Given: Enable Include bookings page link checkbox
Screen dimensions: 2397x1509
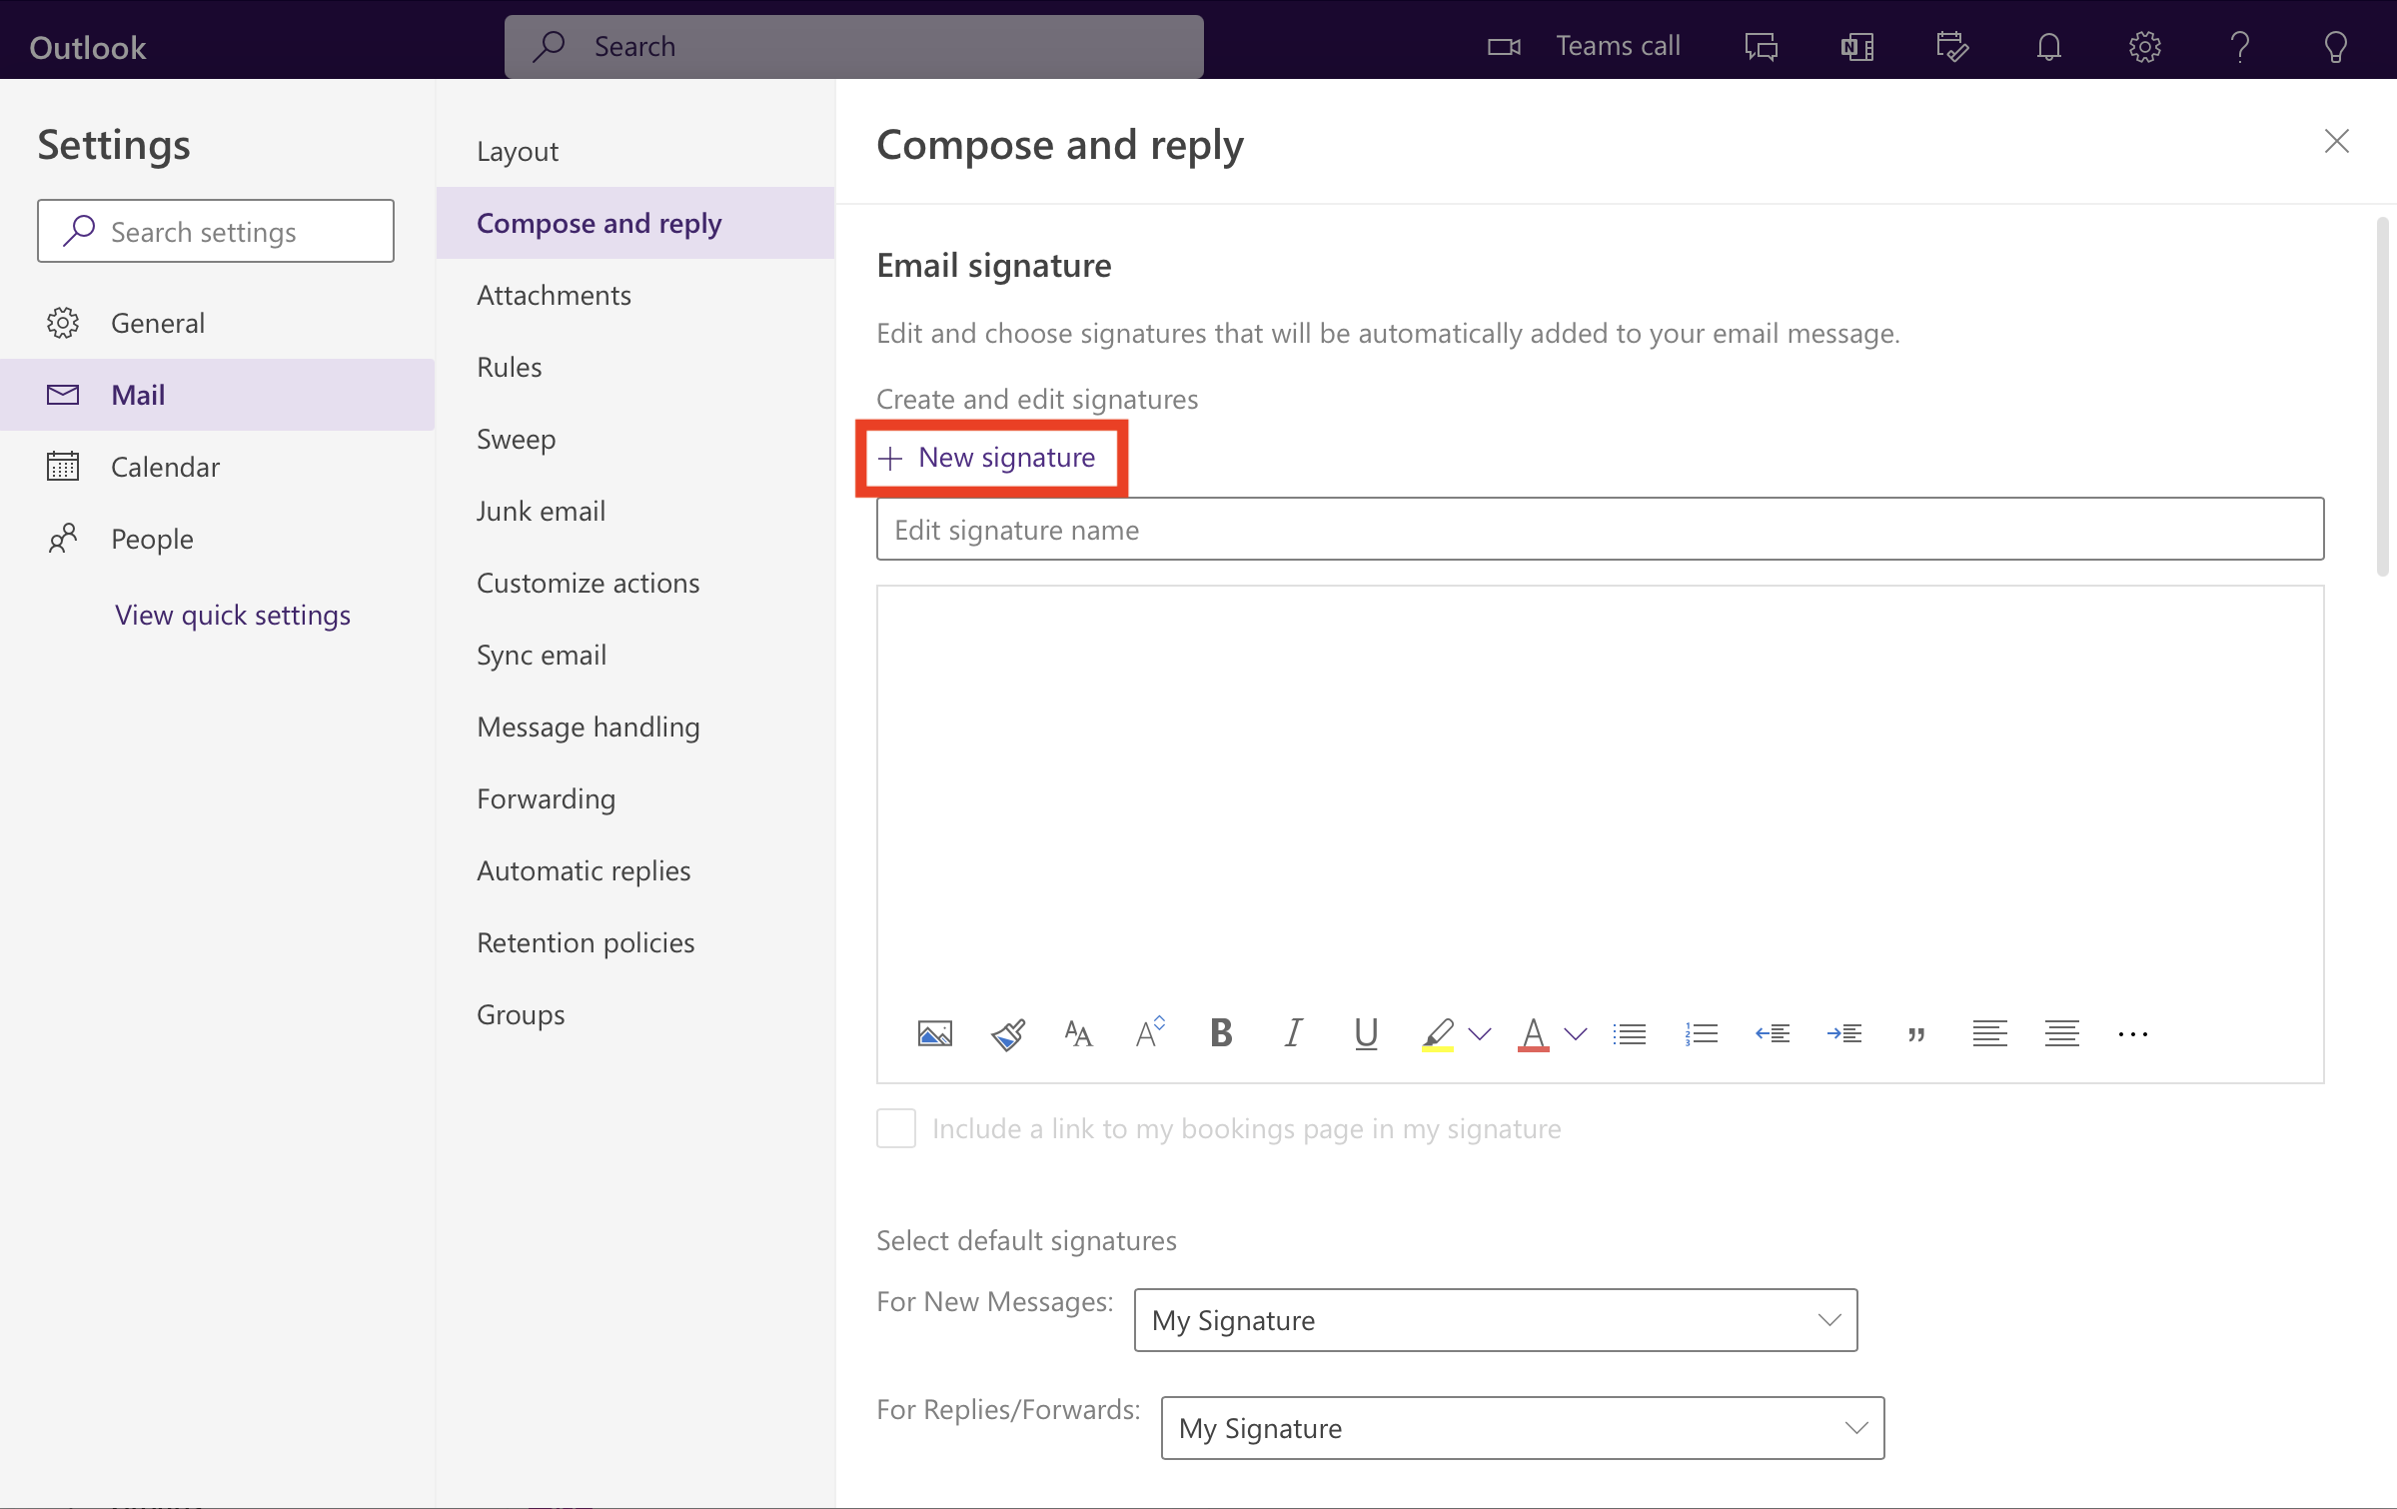Looking at the screenshot, I should (x=895, y=1126).
